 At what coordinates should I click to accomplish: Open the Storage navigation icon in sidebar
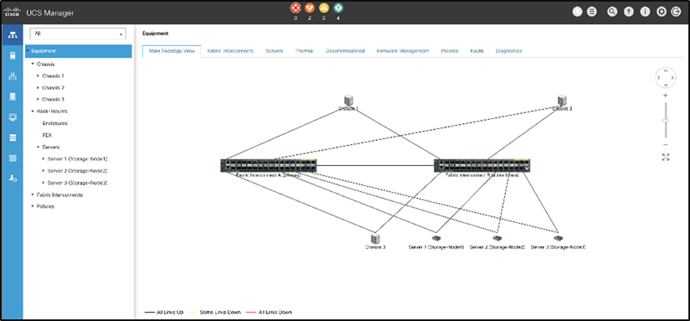(13, 138)
